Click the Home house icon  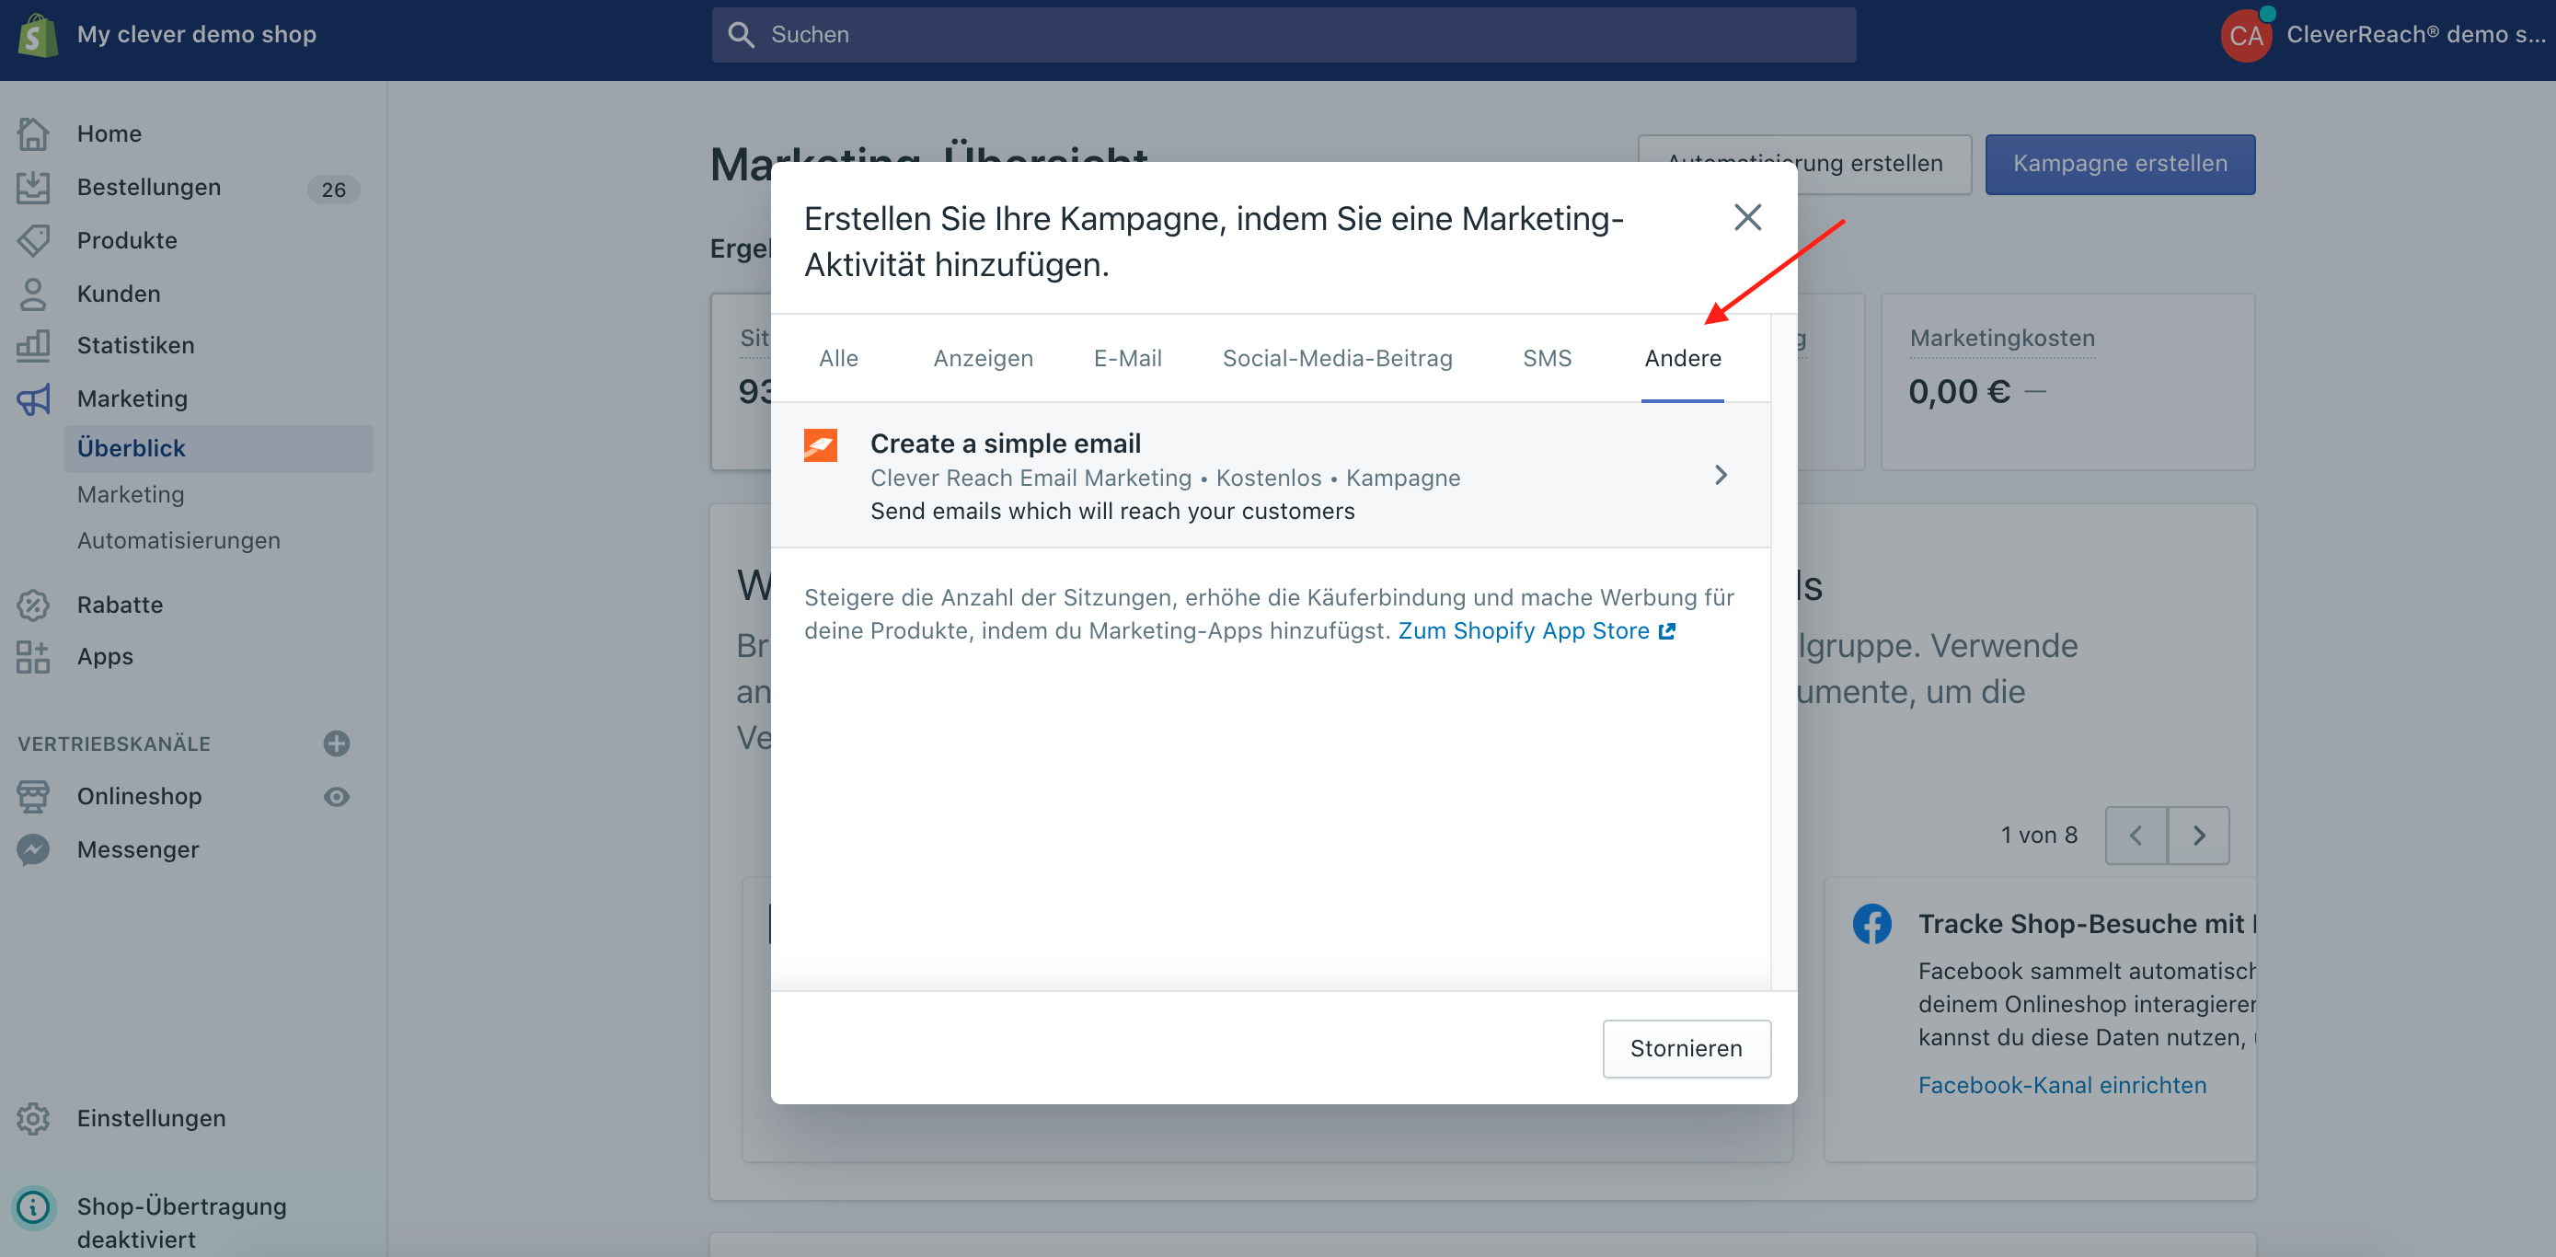point(33,133)
